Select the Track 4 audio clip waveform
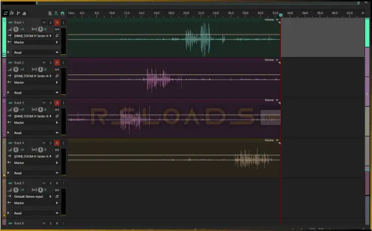Viewport: 372px width, 231px height. click(174, 158)
